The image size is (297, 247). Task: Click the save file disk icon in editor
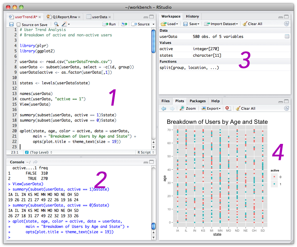[11, 24]
